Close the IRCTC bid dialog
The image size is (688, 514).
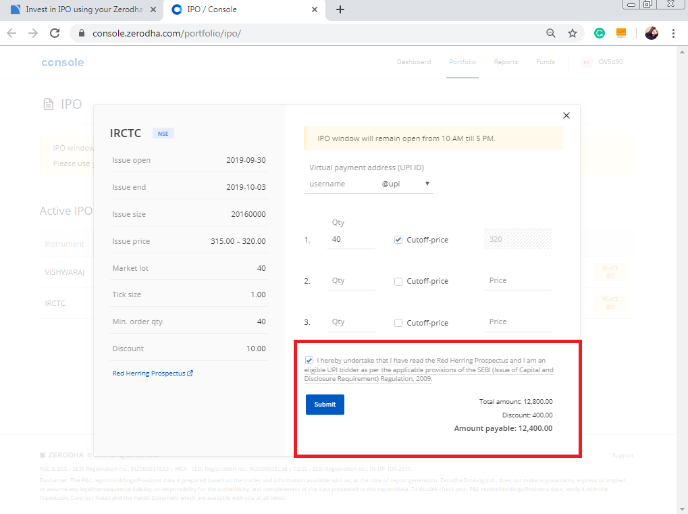(566, 115)
